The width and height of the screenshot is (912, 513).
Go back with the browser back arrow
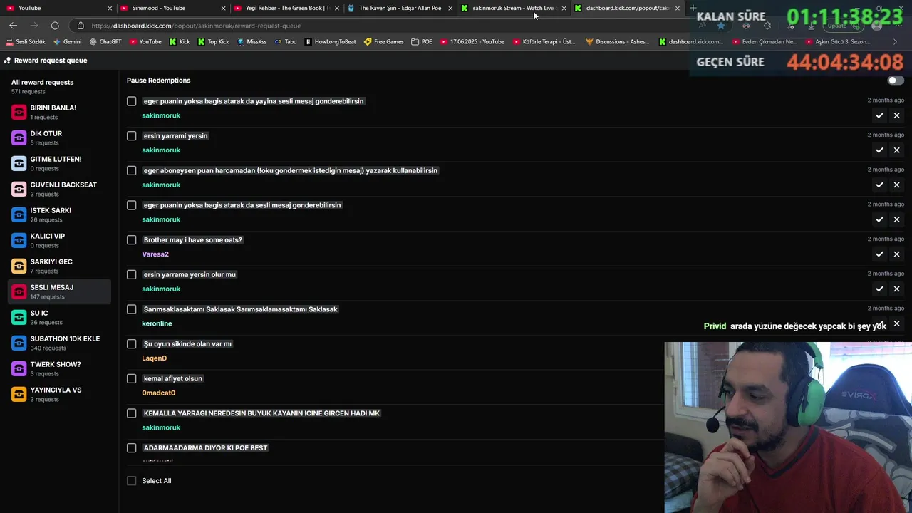pyautogui.click(x=13, y=26)
